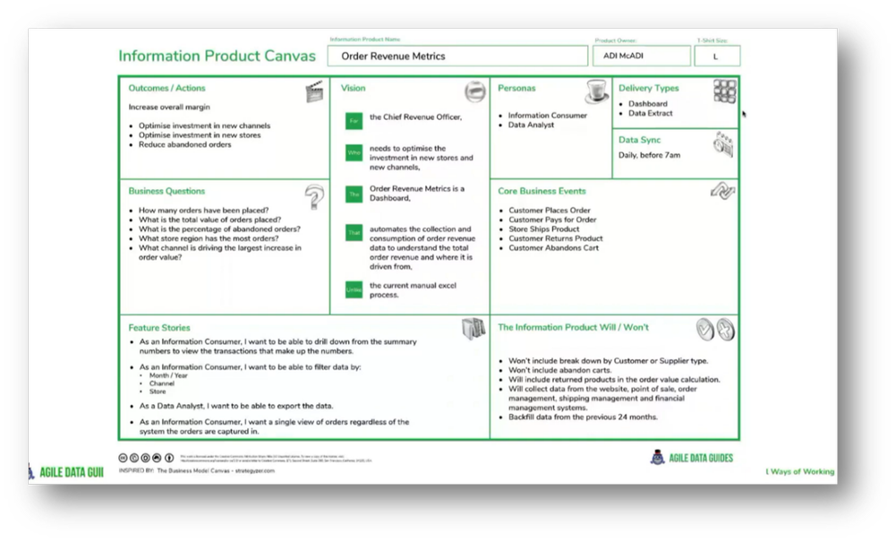This screenshot has width=895, height=542.
Task: Click 'Won't include abandon carts.' bullet
Action: coord(559,370)
